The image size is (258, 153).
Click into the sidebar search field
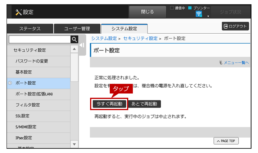[x=40, y=39]
